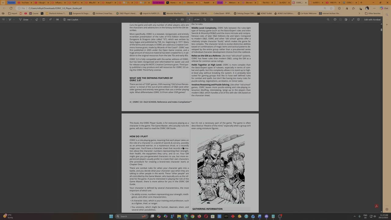The image size is (391, 220).
Task: Open the Other favorites folder
Action: (x=373, y=13)
